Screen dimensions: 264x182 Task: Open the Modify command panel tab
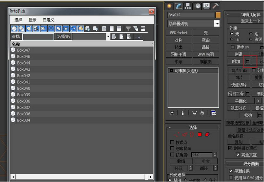pyautogui.click(x=178, y=6)
